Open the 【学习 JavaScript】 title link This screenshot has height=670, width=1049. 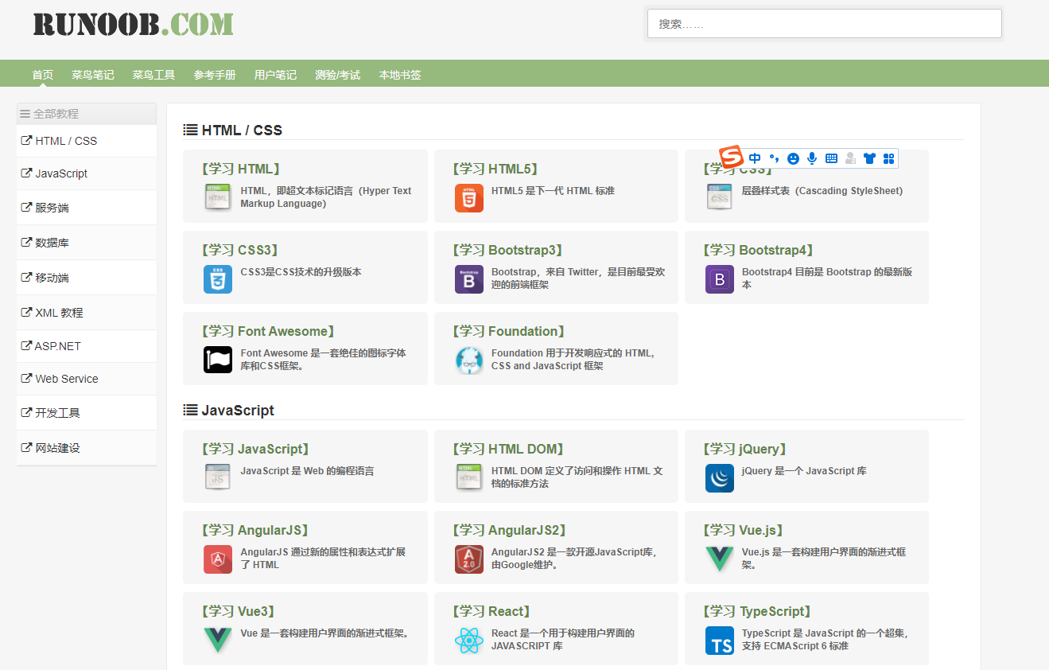point(254,449)
